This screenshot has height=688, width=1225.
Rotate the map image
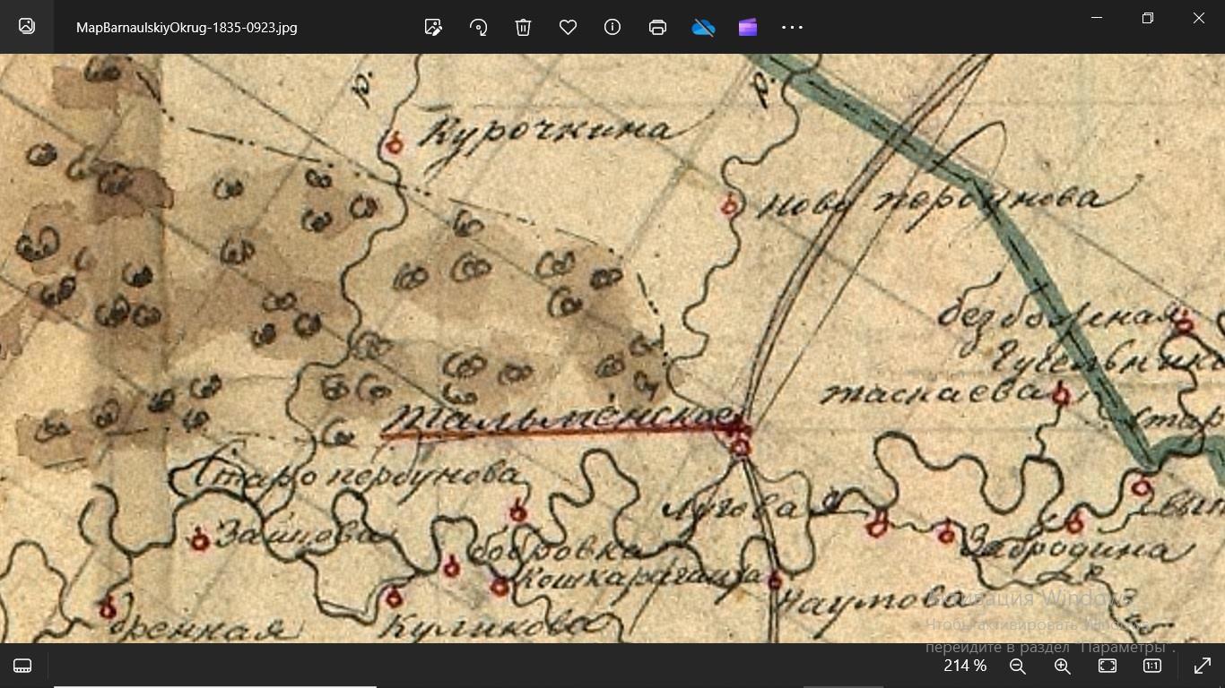pyautogui.click(x=478, y=27)
